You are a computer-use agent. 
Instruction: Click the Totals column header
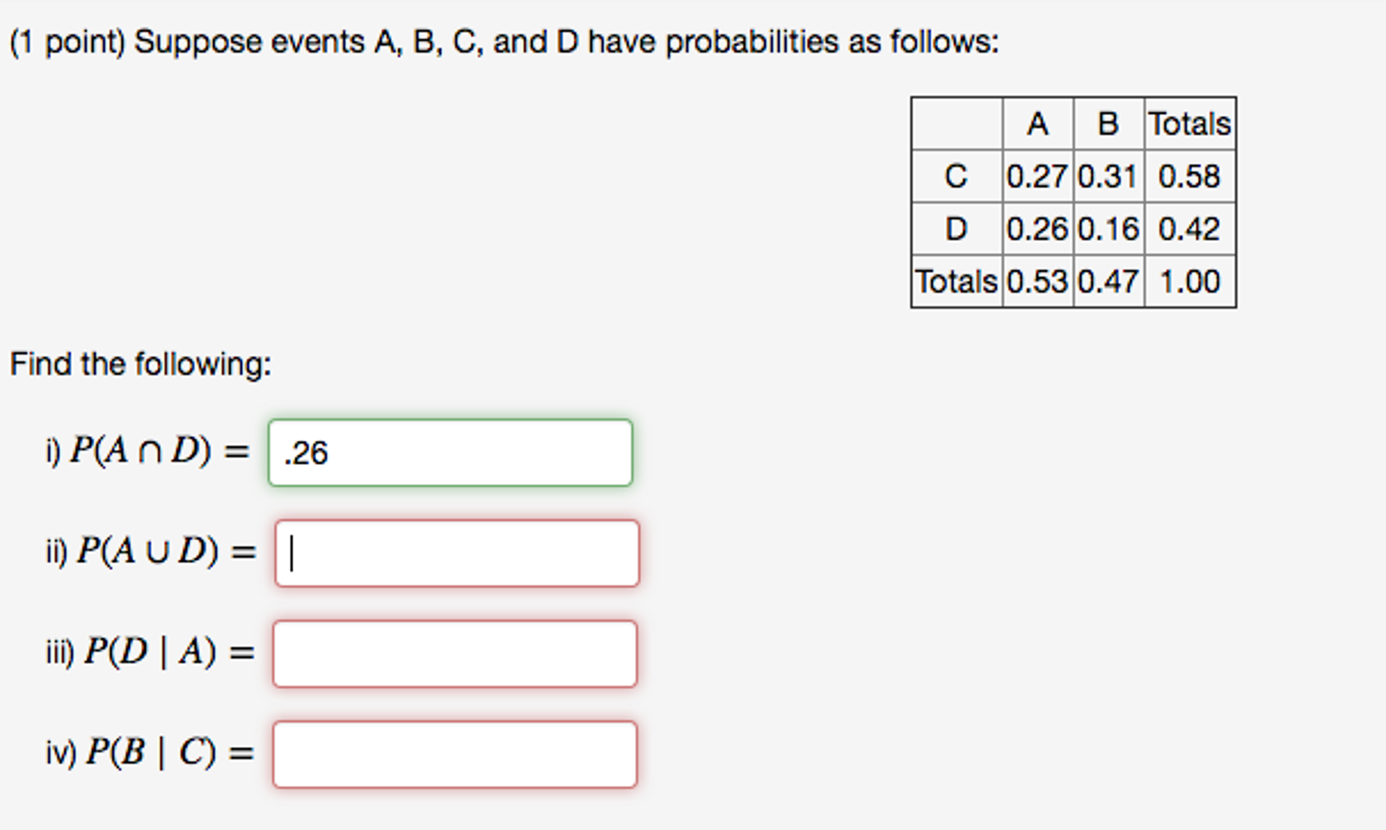click(1190, 123)
